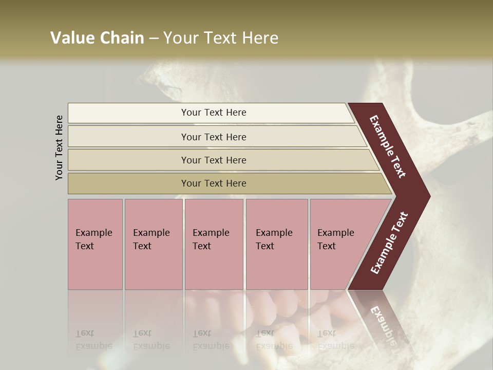Select the third "Your Text Here" bar
Image resolution: width=493 pixels, height=370 pixels.
pyautogui.click(x=214, y=160)
